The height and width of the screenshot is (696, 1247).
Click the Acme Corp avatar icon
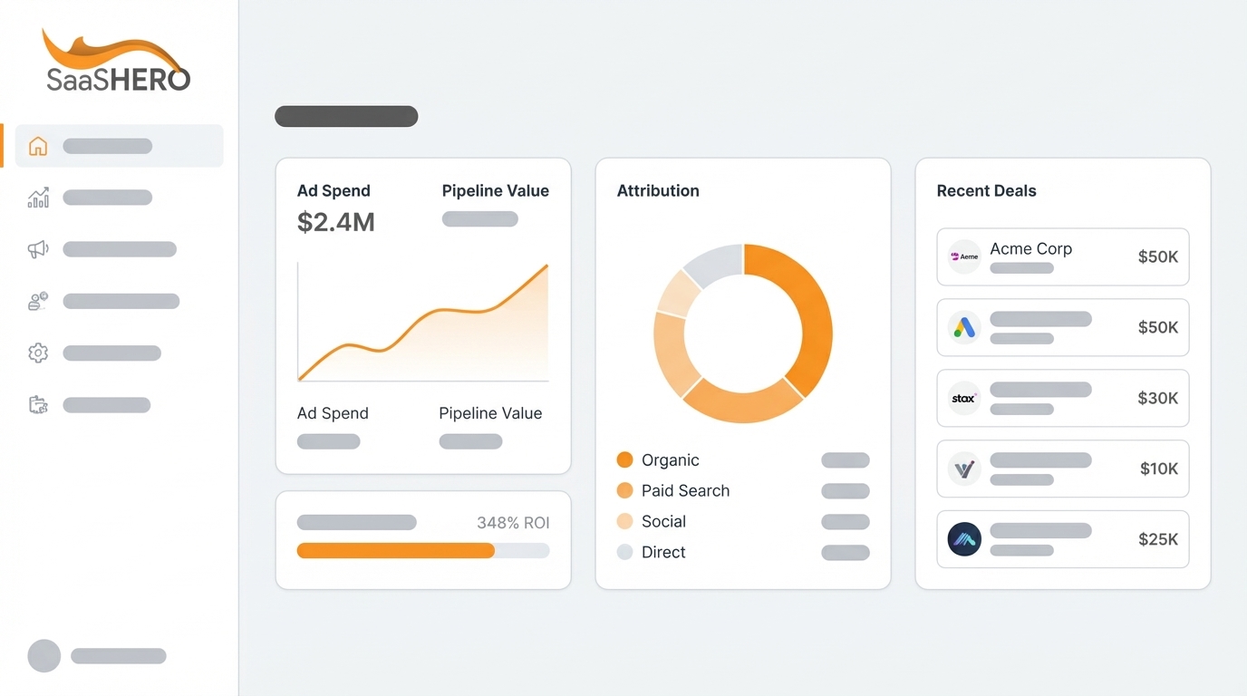click(963, 256)
